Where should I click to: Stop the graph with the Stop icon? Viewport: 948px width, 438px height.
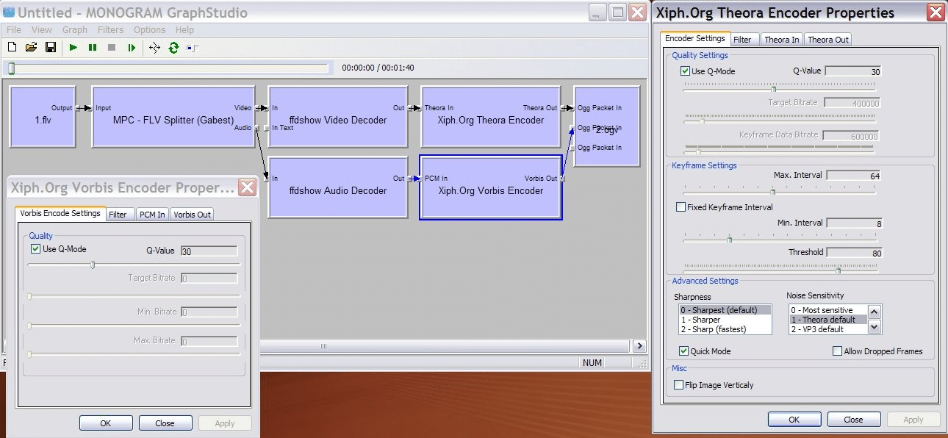tap(112, 48)
